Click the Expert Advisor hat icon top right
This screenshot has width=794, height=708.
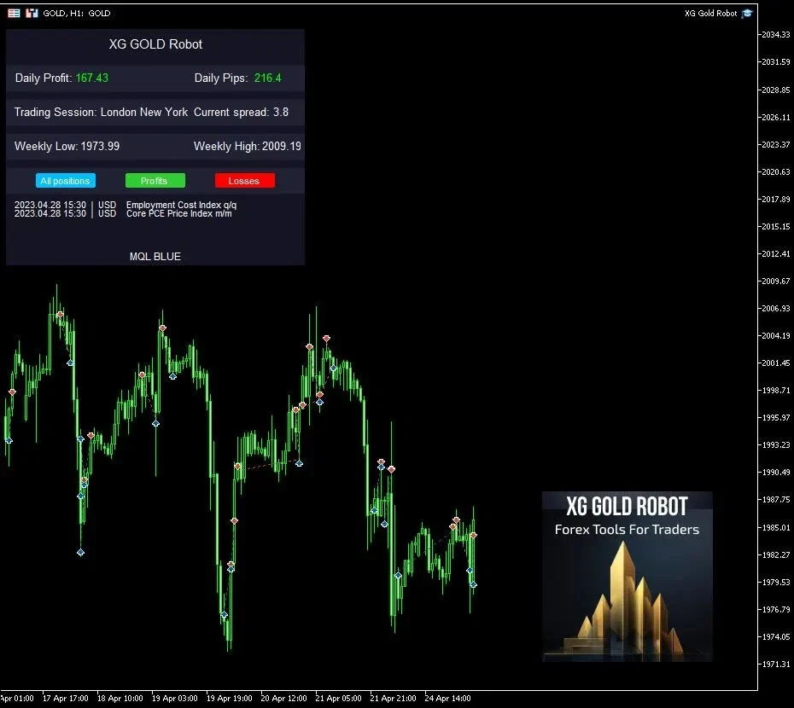[x=745, y=13]
